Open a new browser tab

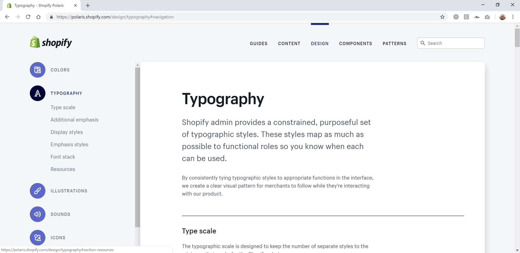(88, 5)
